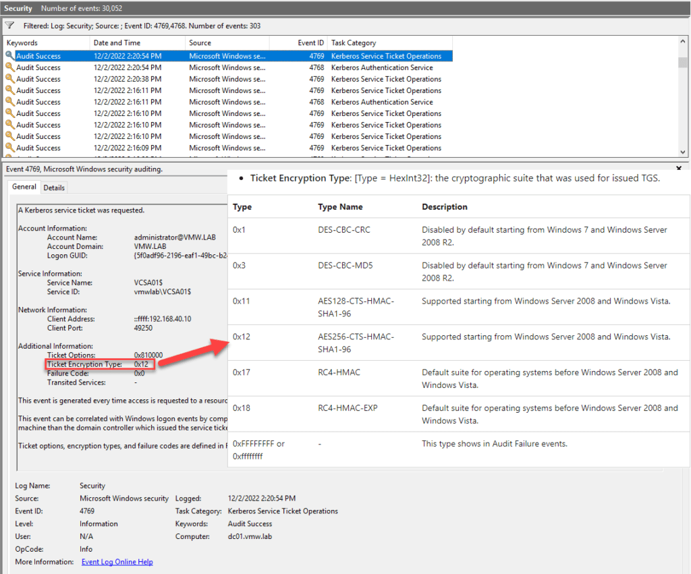Click the Ticket Options value 0x810000
Image resolution: width=691 pixels, height=574 pixels.
coord(148,355)
